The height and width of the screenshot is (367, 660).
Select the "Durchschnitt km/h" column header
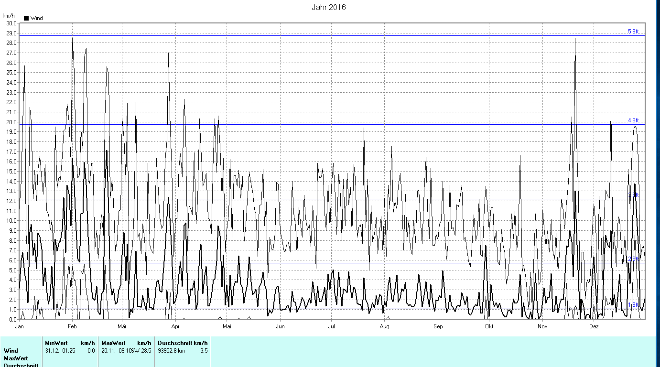(x=183, y=343)
